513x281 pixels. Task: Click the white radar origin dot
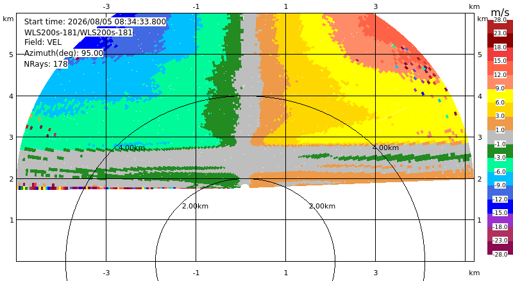pos(245,187)
